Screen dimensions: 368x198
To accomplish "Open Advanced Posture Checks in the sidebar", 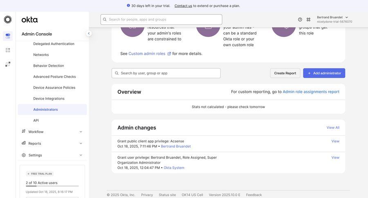I will (x=54, y=76).
